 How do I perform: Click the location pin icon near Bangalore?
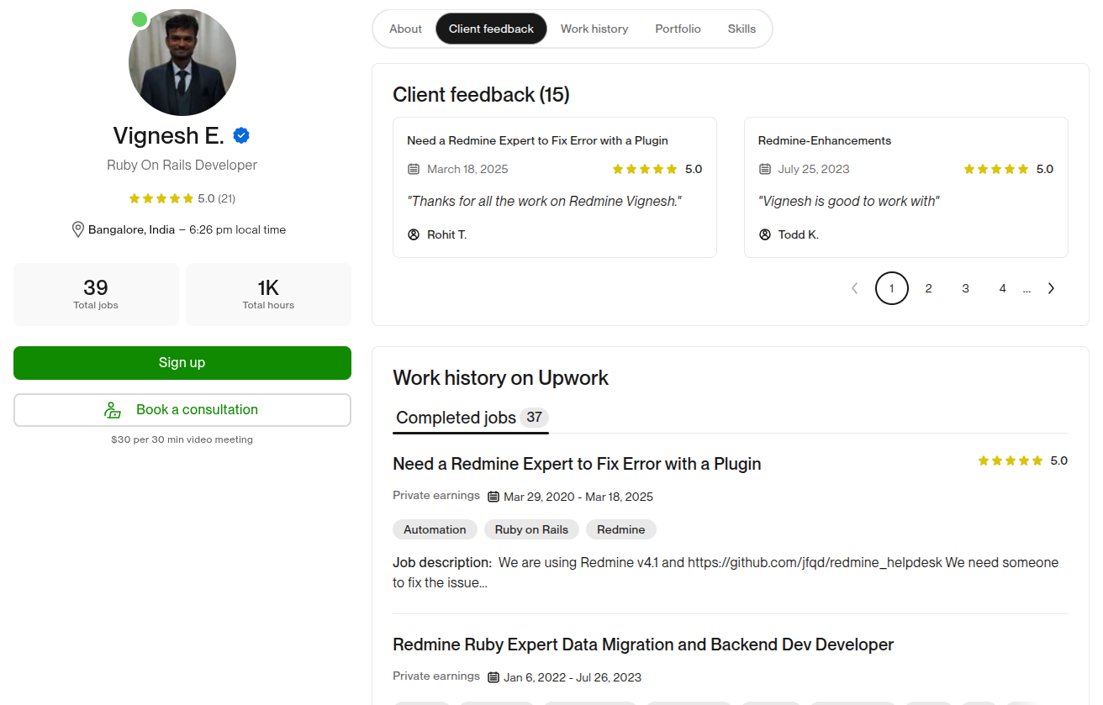pos(78,229)
